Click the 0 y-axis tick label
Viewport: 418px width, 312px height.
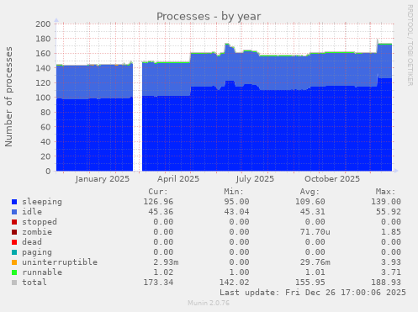48,172
